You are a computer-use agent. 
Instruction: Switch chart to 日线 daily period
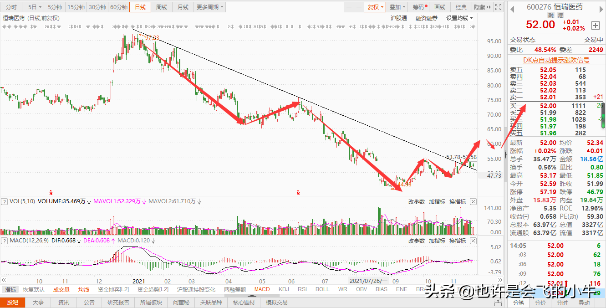coord(140,7)
